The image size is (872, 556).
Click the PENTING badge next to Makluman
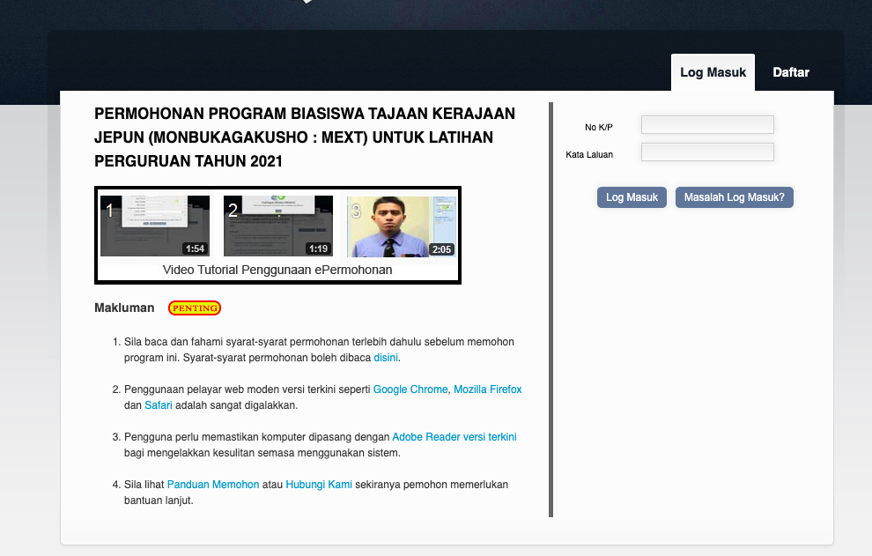tap(194, 308)
